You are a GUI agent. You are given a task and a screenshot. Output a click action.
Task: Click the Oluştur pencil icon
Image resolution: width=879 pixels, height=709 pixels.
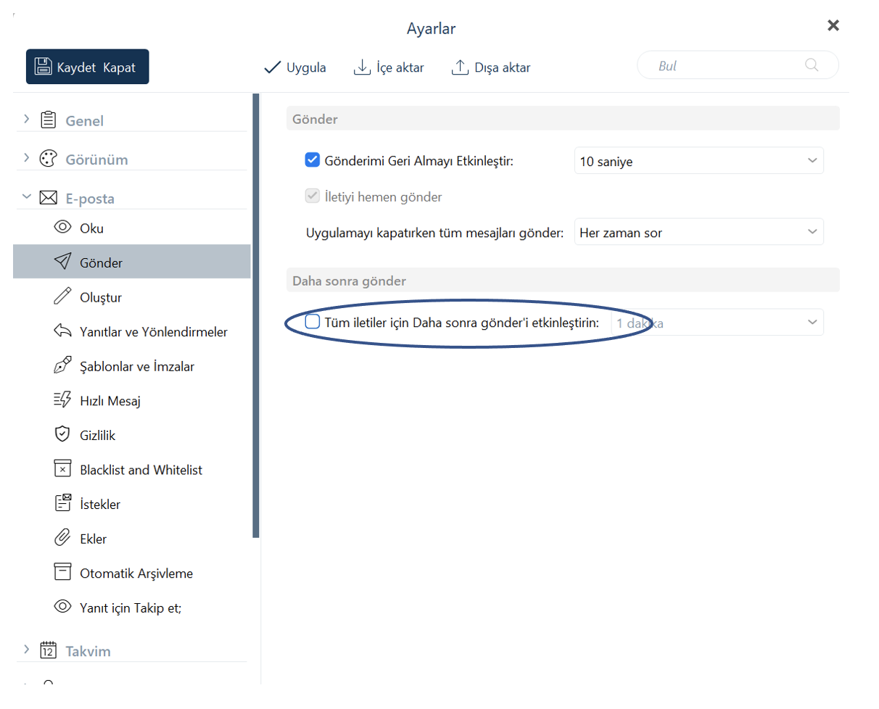[62, 296]
